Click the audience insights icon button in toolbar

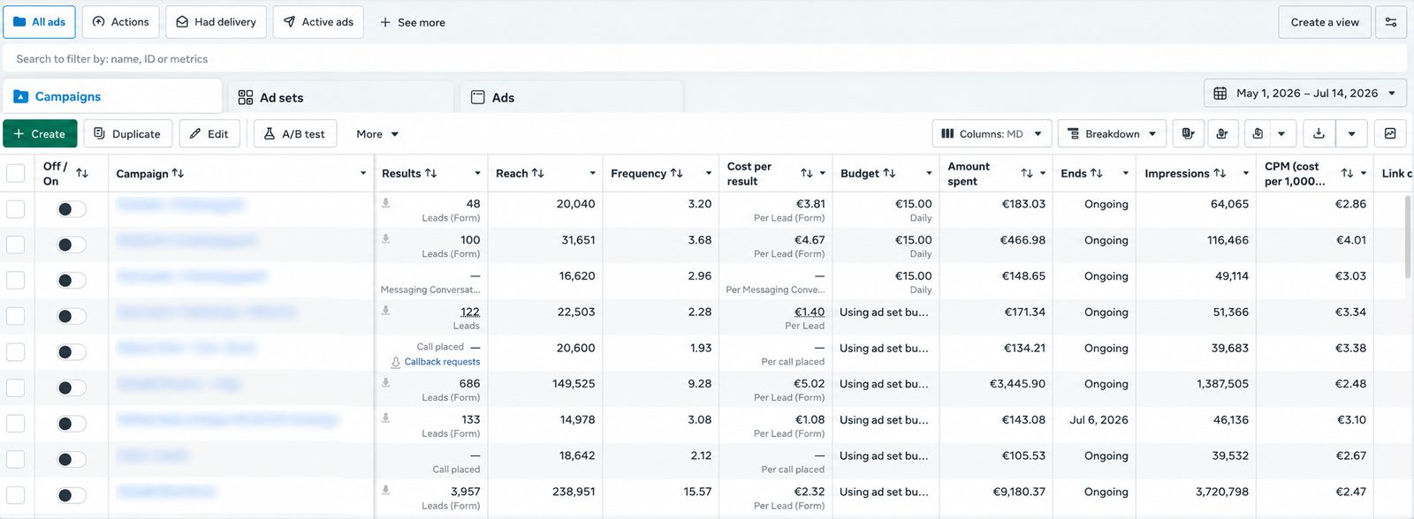1222,134
